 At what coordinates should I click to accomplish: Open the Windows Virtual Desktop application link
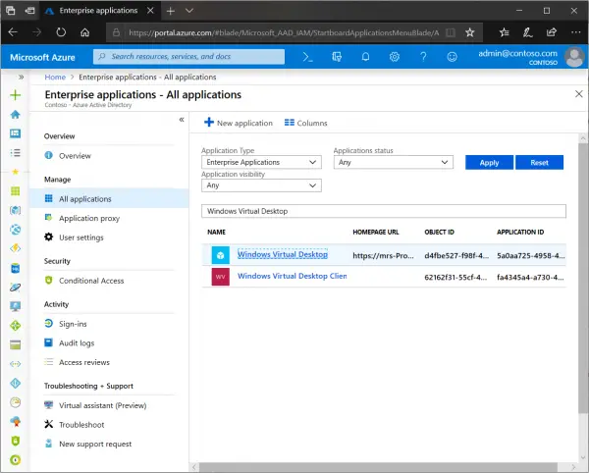(x=283, y=254)
